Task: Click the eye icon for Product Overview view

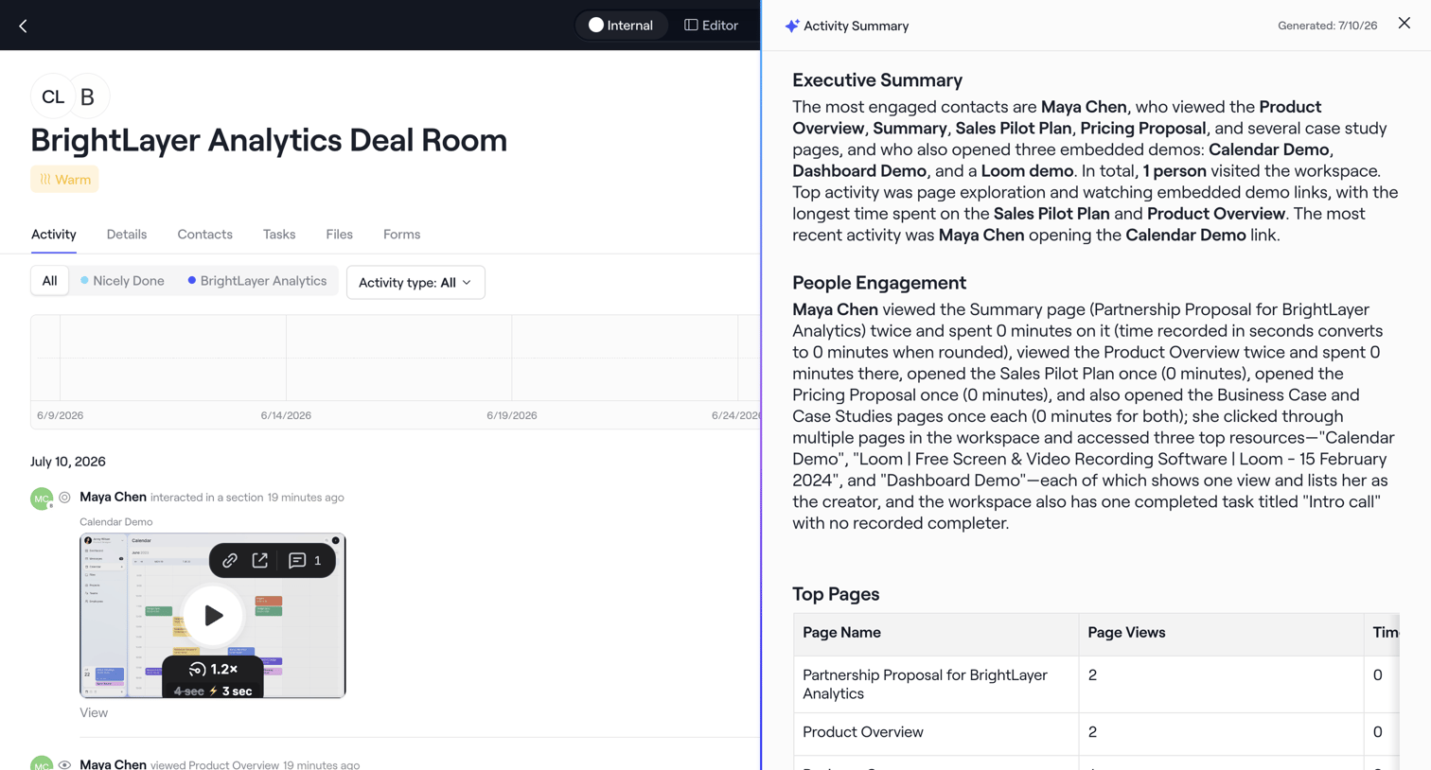Action: (x=65, y=764)
